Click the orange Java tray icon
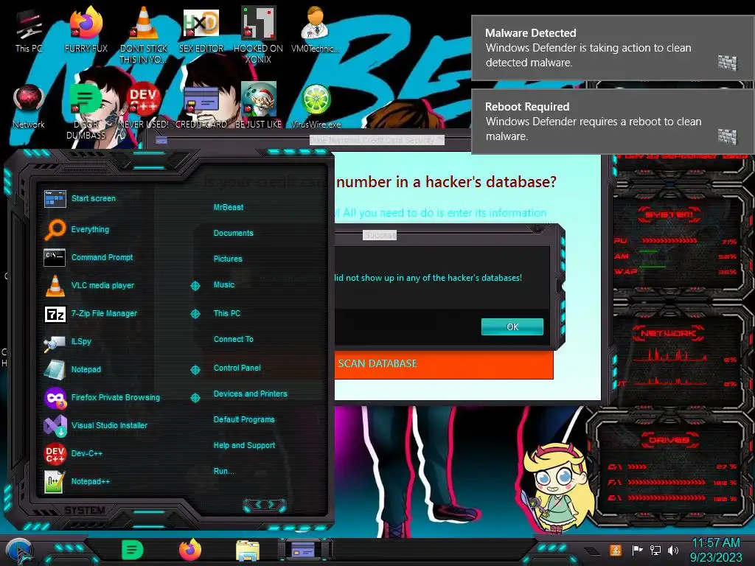Viewport: 755px width, 566px height. click(616, 550)
